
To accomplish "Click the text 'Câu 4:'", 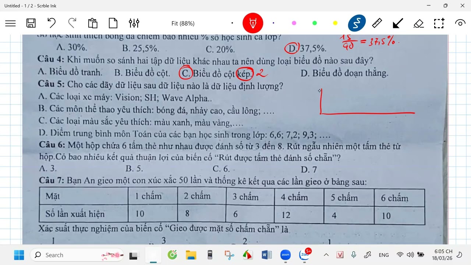I will point(52,60).
